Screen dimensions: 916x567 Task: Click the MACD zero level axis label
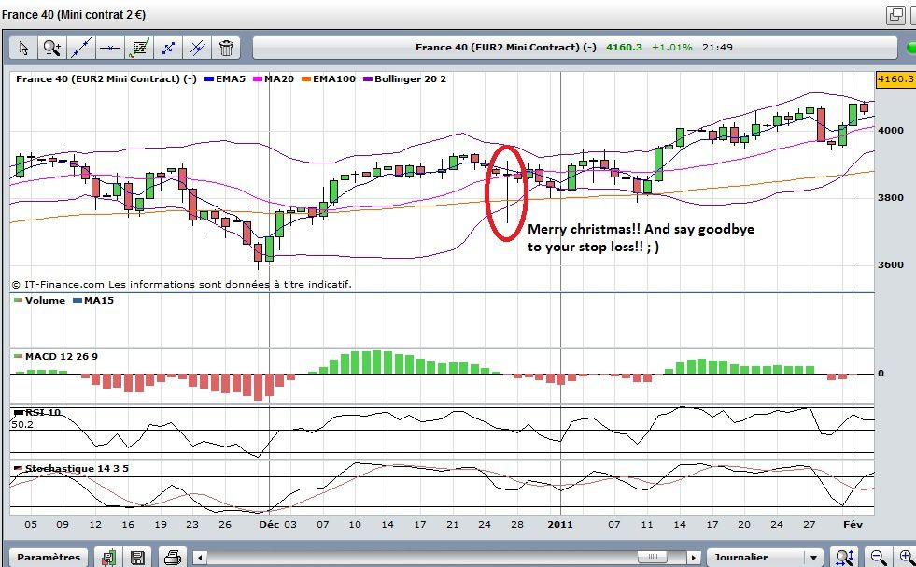pyautogui.click(x=881, y=374)
